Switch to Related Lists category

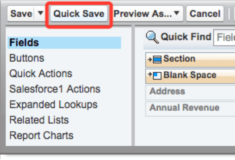pos(39,120)
